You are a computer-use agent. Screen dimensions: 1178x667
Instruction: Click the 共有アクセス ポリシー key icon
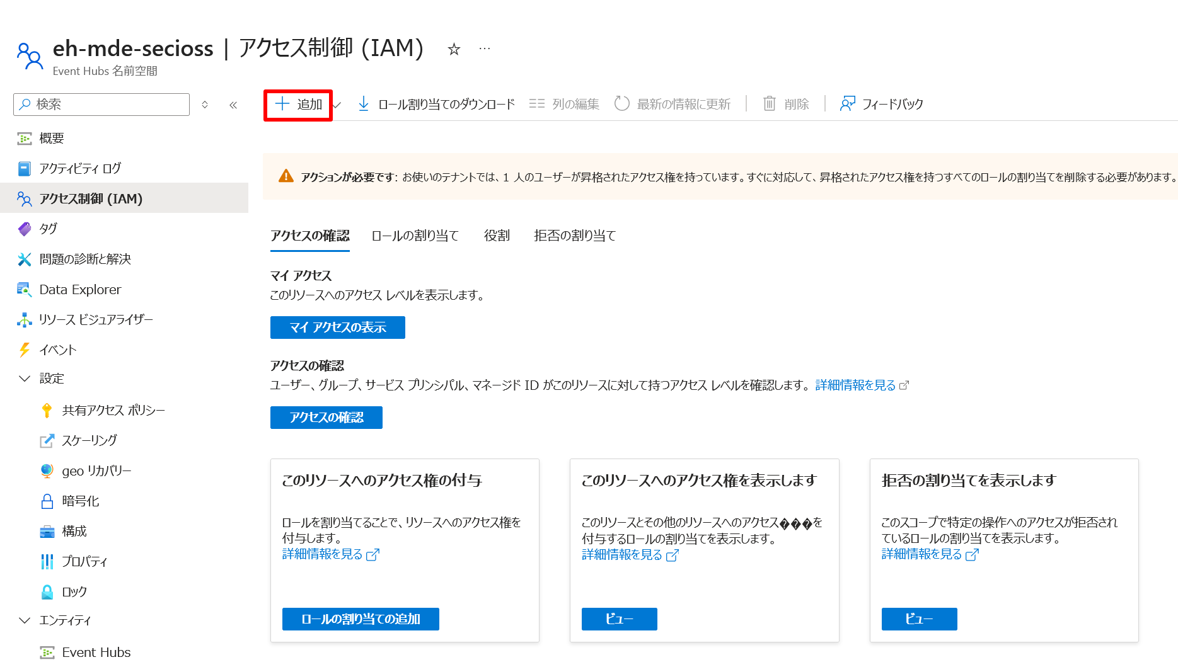[47, 411]
